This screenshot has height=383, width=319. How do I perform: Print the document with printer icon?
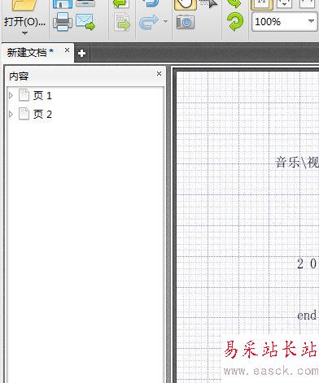[x=63, y=22]
